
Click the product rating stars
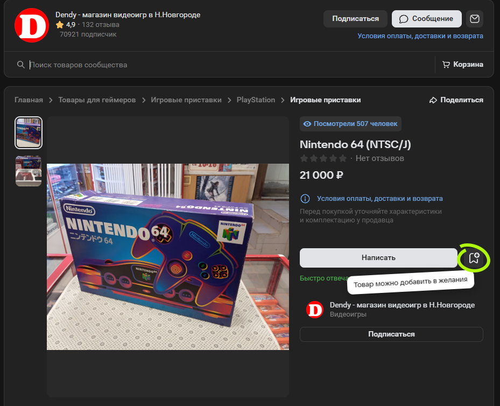[x=323, y=158]
